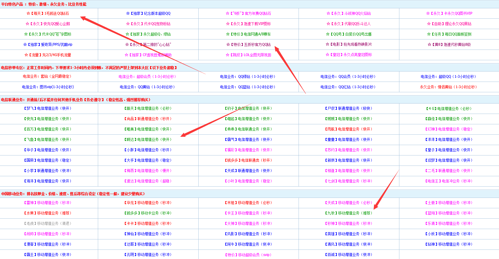Open 【梦飞】电信增值业务 link

point(48,108)
